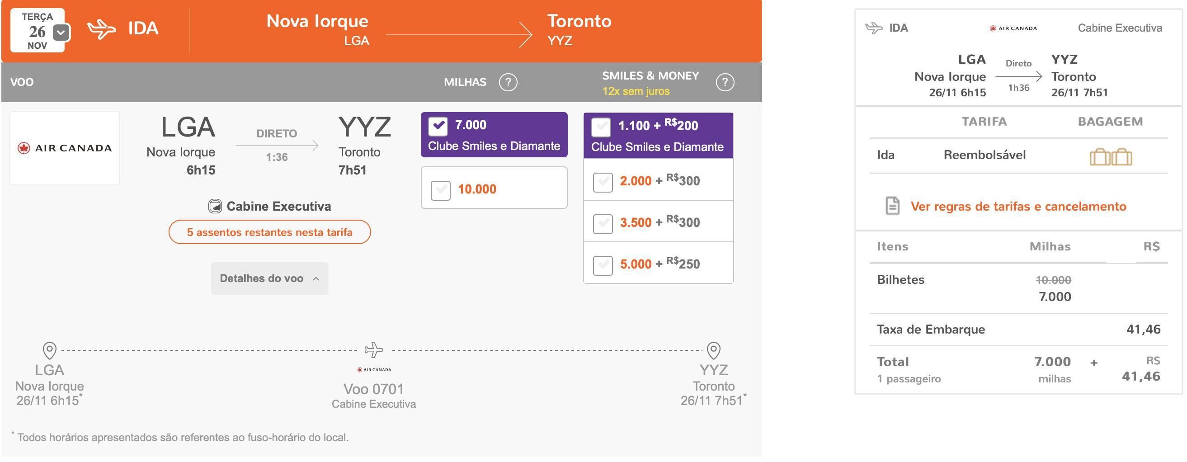
Task: Select the 2.000 + R$300 checkbox
Action: tap(603, 182)
